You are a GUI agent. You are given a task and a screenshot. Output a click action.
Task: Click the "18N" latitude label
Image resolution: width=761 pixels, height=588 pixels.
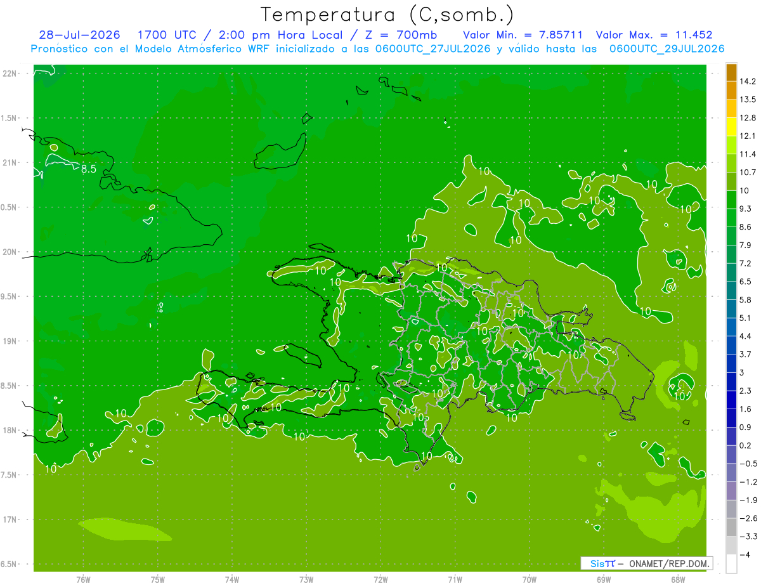(x=10, y=430)
